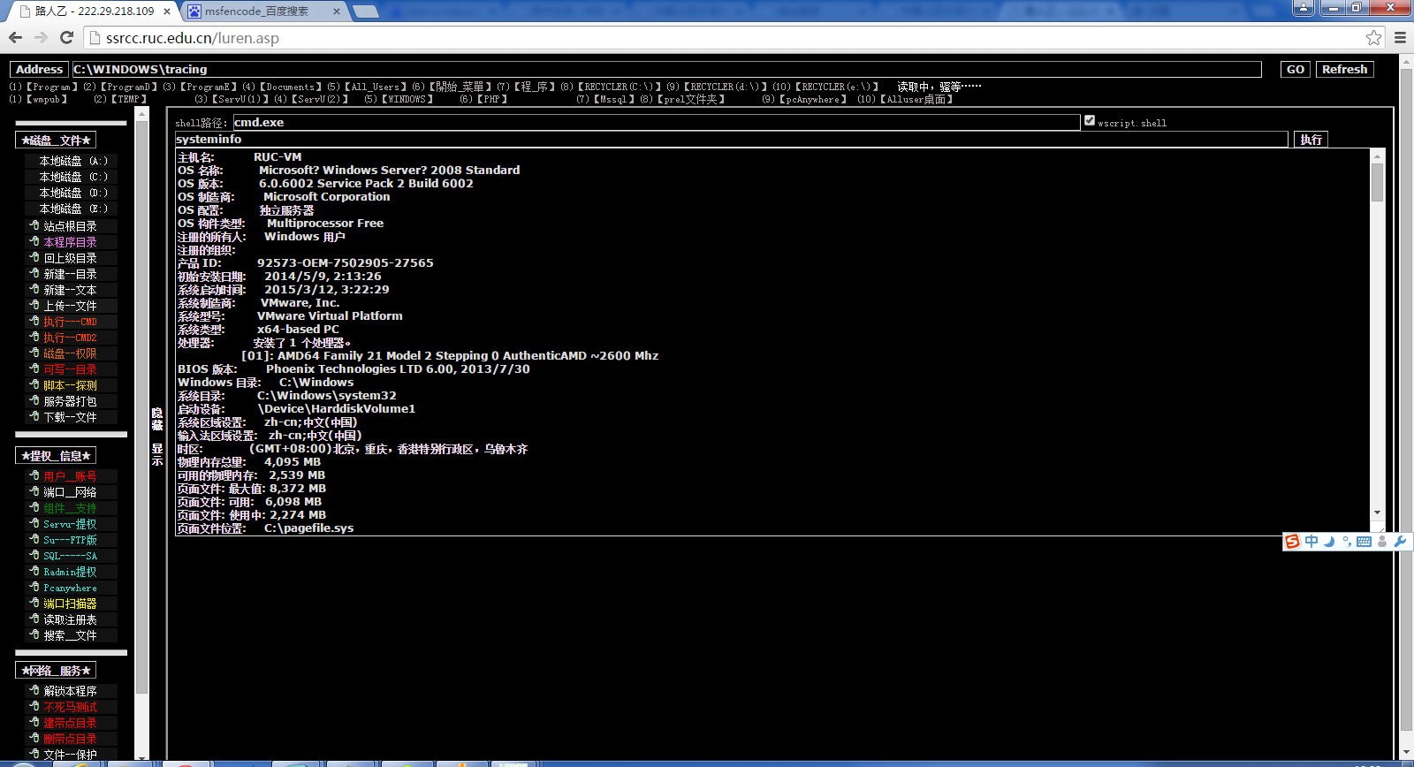1414x767 pixels.
Task: Click page scrollbar down arrow at right
Action: tap(1406, 754)
